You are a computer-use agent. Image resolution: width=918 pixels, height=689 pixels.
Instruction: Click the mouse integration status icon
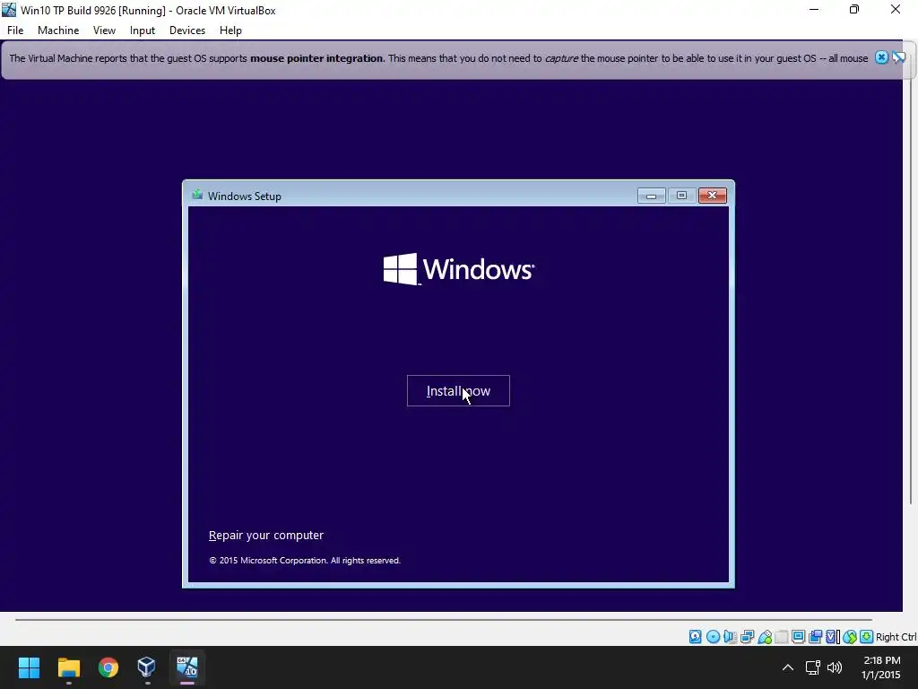click(x=850, y=637)
